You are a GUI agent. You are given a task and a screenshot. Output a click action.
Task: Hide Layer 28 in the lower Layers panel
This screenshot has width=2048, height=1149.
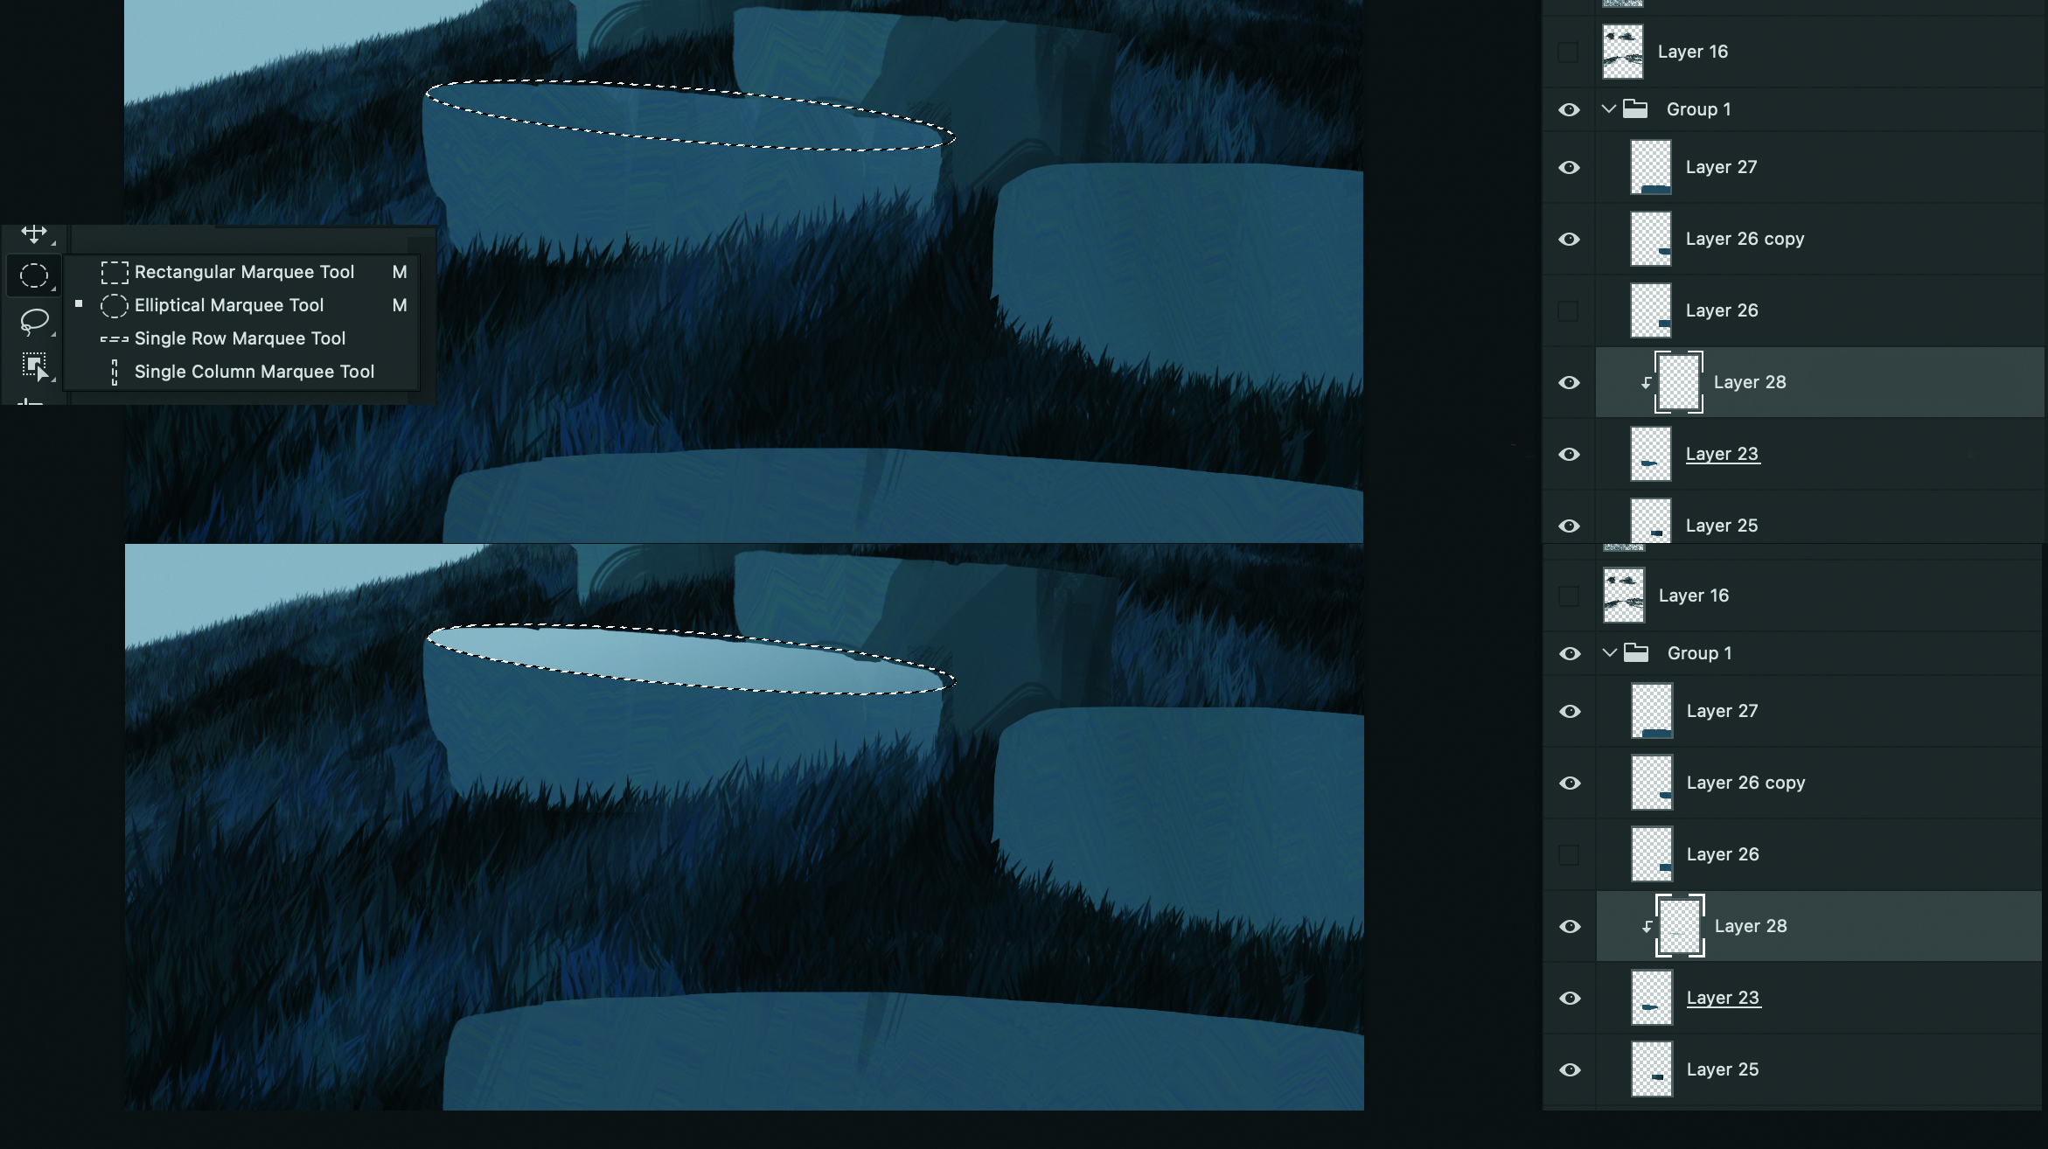(1570, 926)
